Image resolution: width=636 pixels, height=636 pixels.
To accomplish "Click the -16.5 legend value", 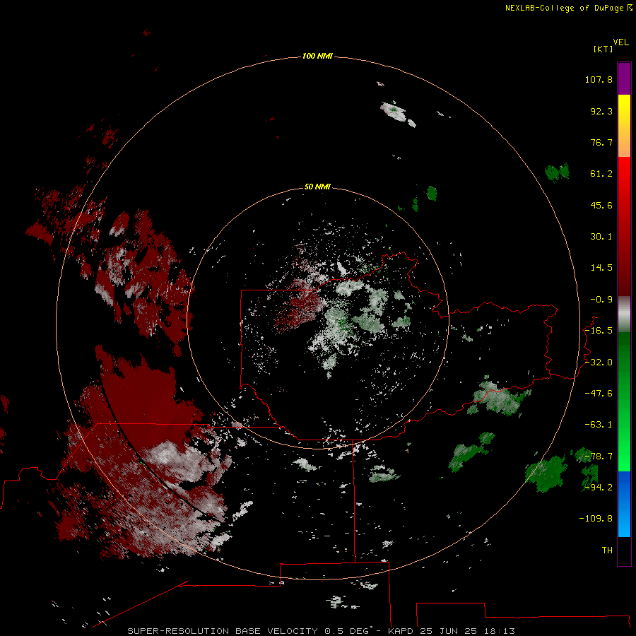I will click(599, 331).
